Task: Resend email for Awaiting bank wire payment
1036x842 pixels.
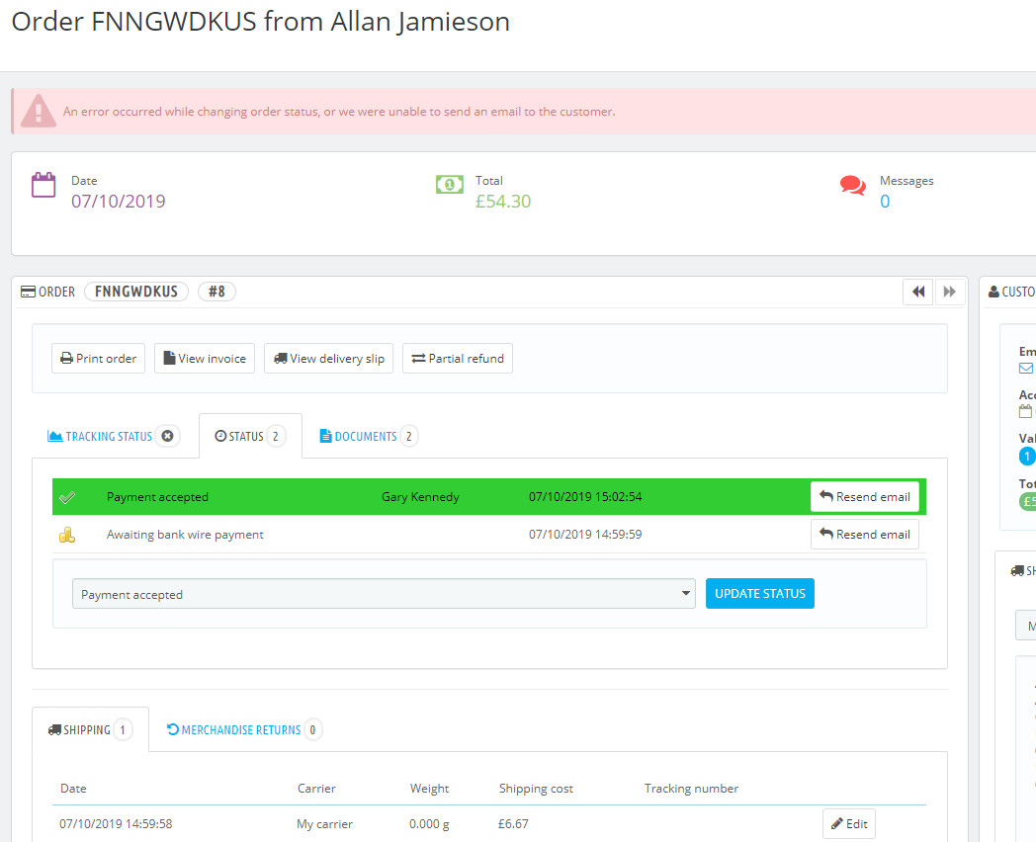Action: tap(865, 535)
